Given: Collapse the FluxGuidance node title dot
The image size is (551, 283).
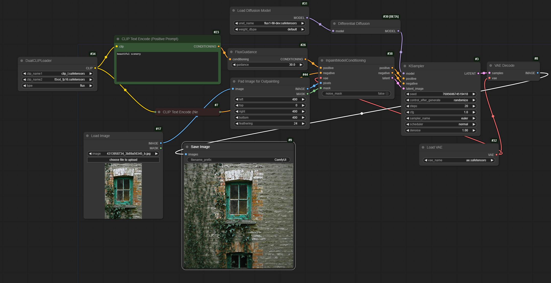Looking at the screenshot, I should pos(231,52).
